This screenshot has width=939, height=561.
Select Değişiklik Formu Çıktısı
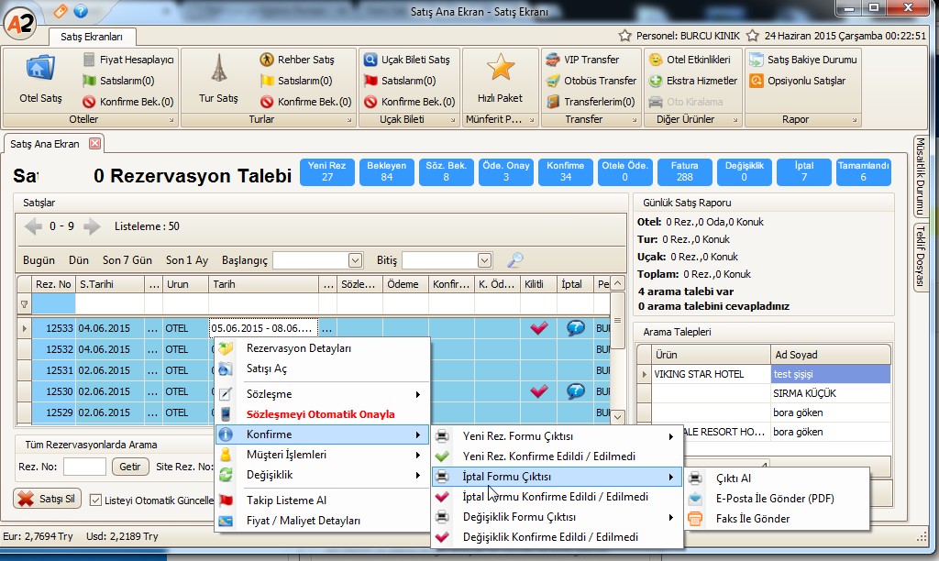[557, 517]
